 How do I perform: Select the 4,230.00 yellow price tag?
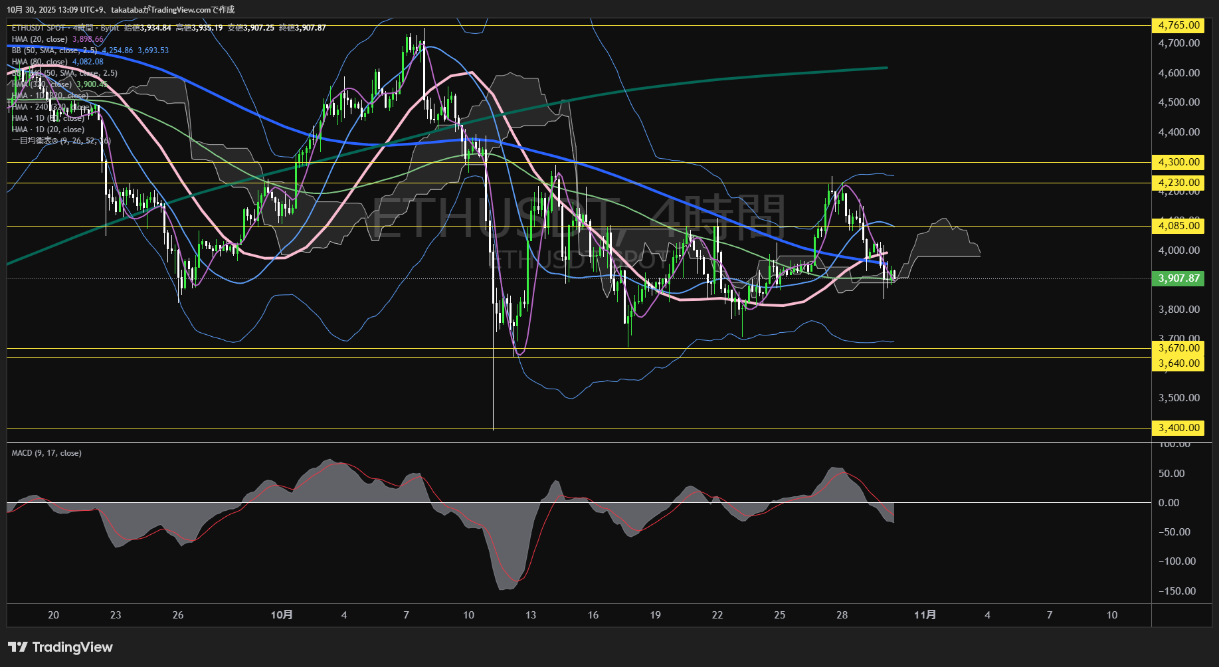(x=1178, y=183)
